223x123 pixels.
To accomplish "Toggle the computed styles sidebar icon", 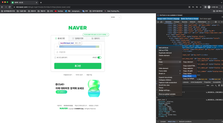I will coord(222,85).
